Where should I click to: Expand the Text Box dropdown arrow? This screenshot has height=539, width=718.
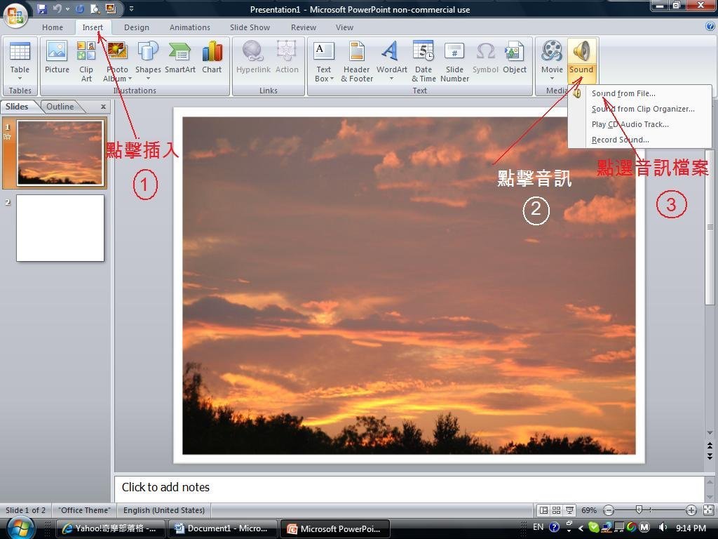[x=332, y=79]
